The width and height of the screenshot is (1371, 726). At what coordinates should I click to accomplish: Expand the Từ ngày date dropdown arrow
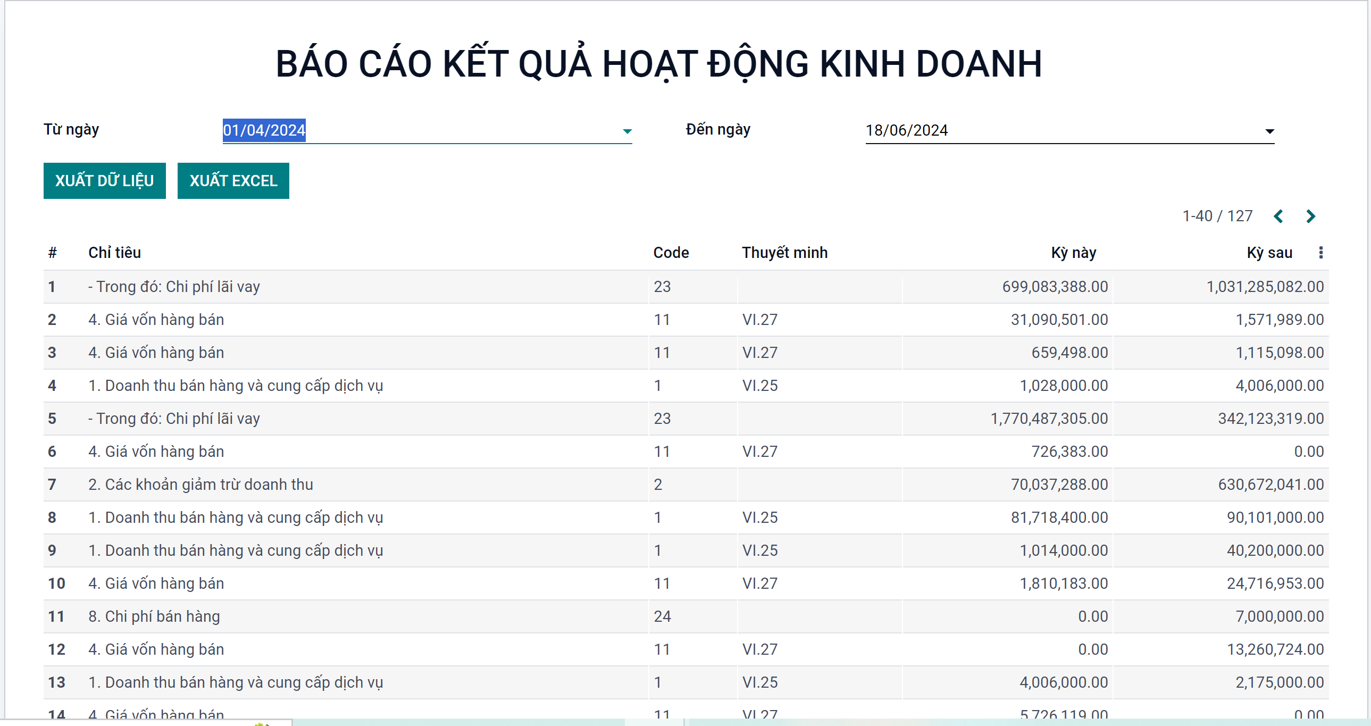pos(627,131)
